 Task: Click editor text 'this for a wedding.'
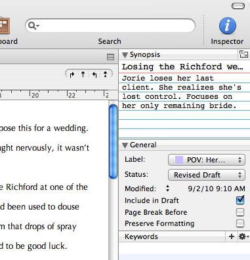pyautogui.click(x=53, y=128)
